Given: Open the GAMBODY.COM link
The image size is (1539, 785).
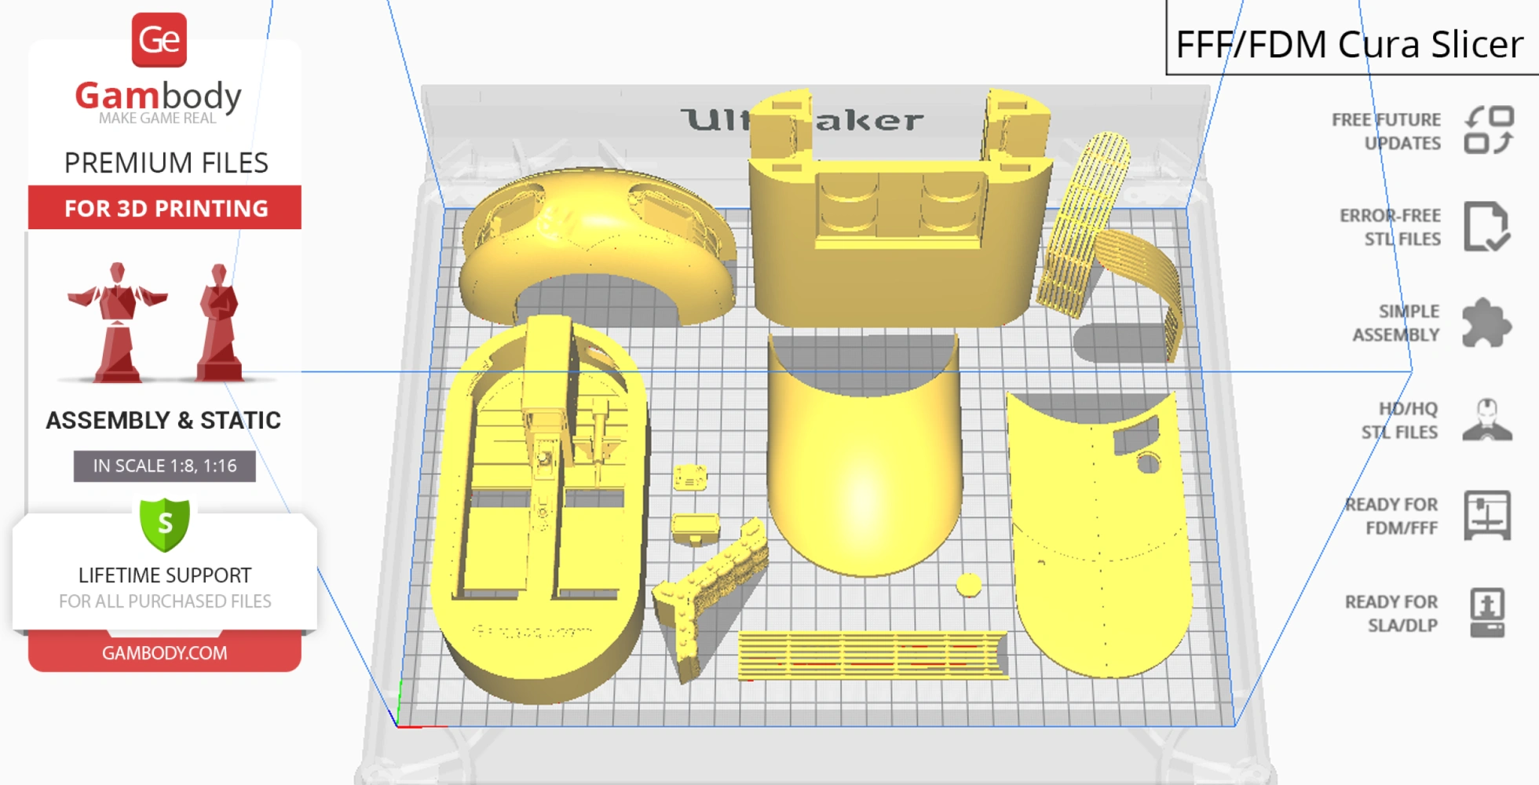Looking at the screenshot, I should tap(165, 652).
